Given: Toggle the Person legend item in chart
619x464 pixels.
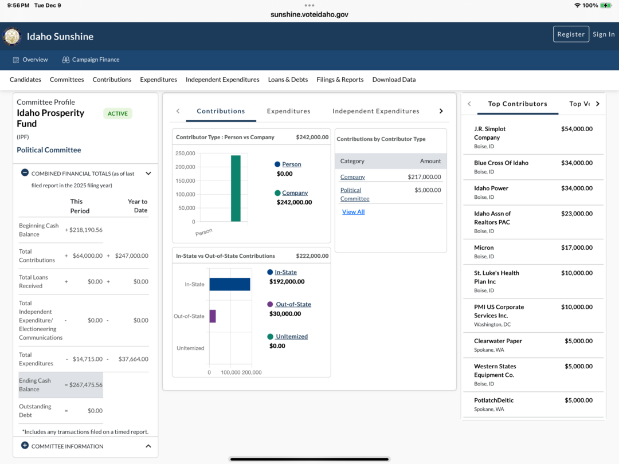Looking at the screenshot, I should pyautogui.click(x=291, y=164).
